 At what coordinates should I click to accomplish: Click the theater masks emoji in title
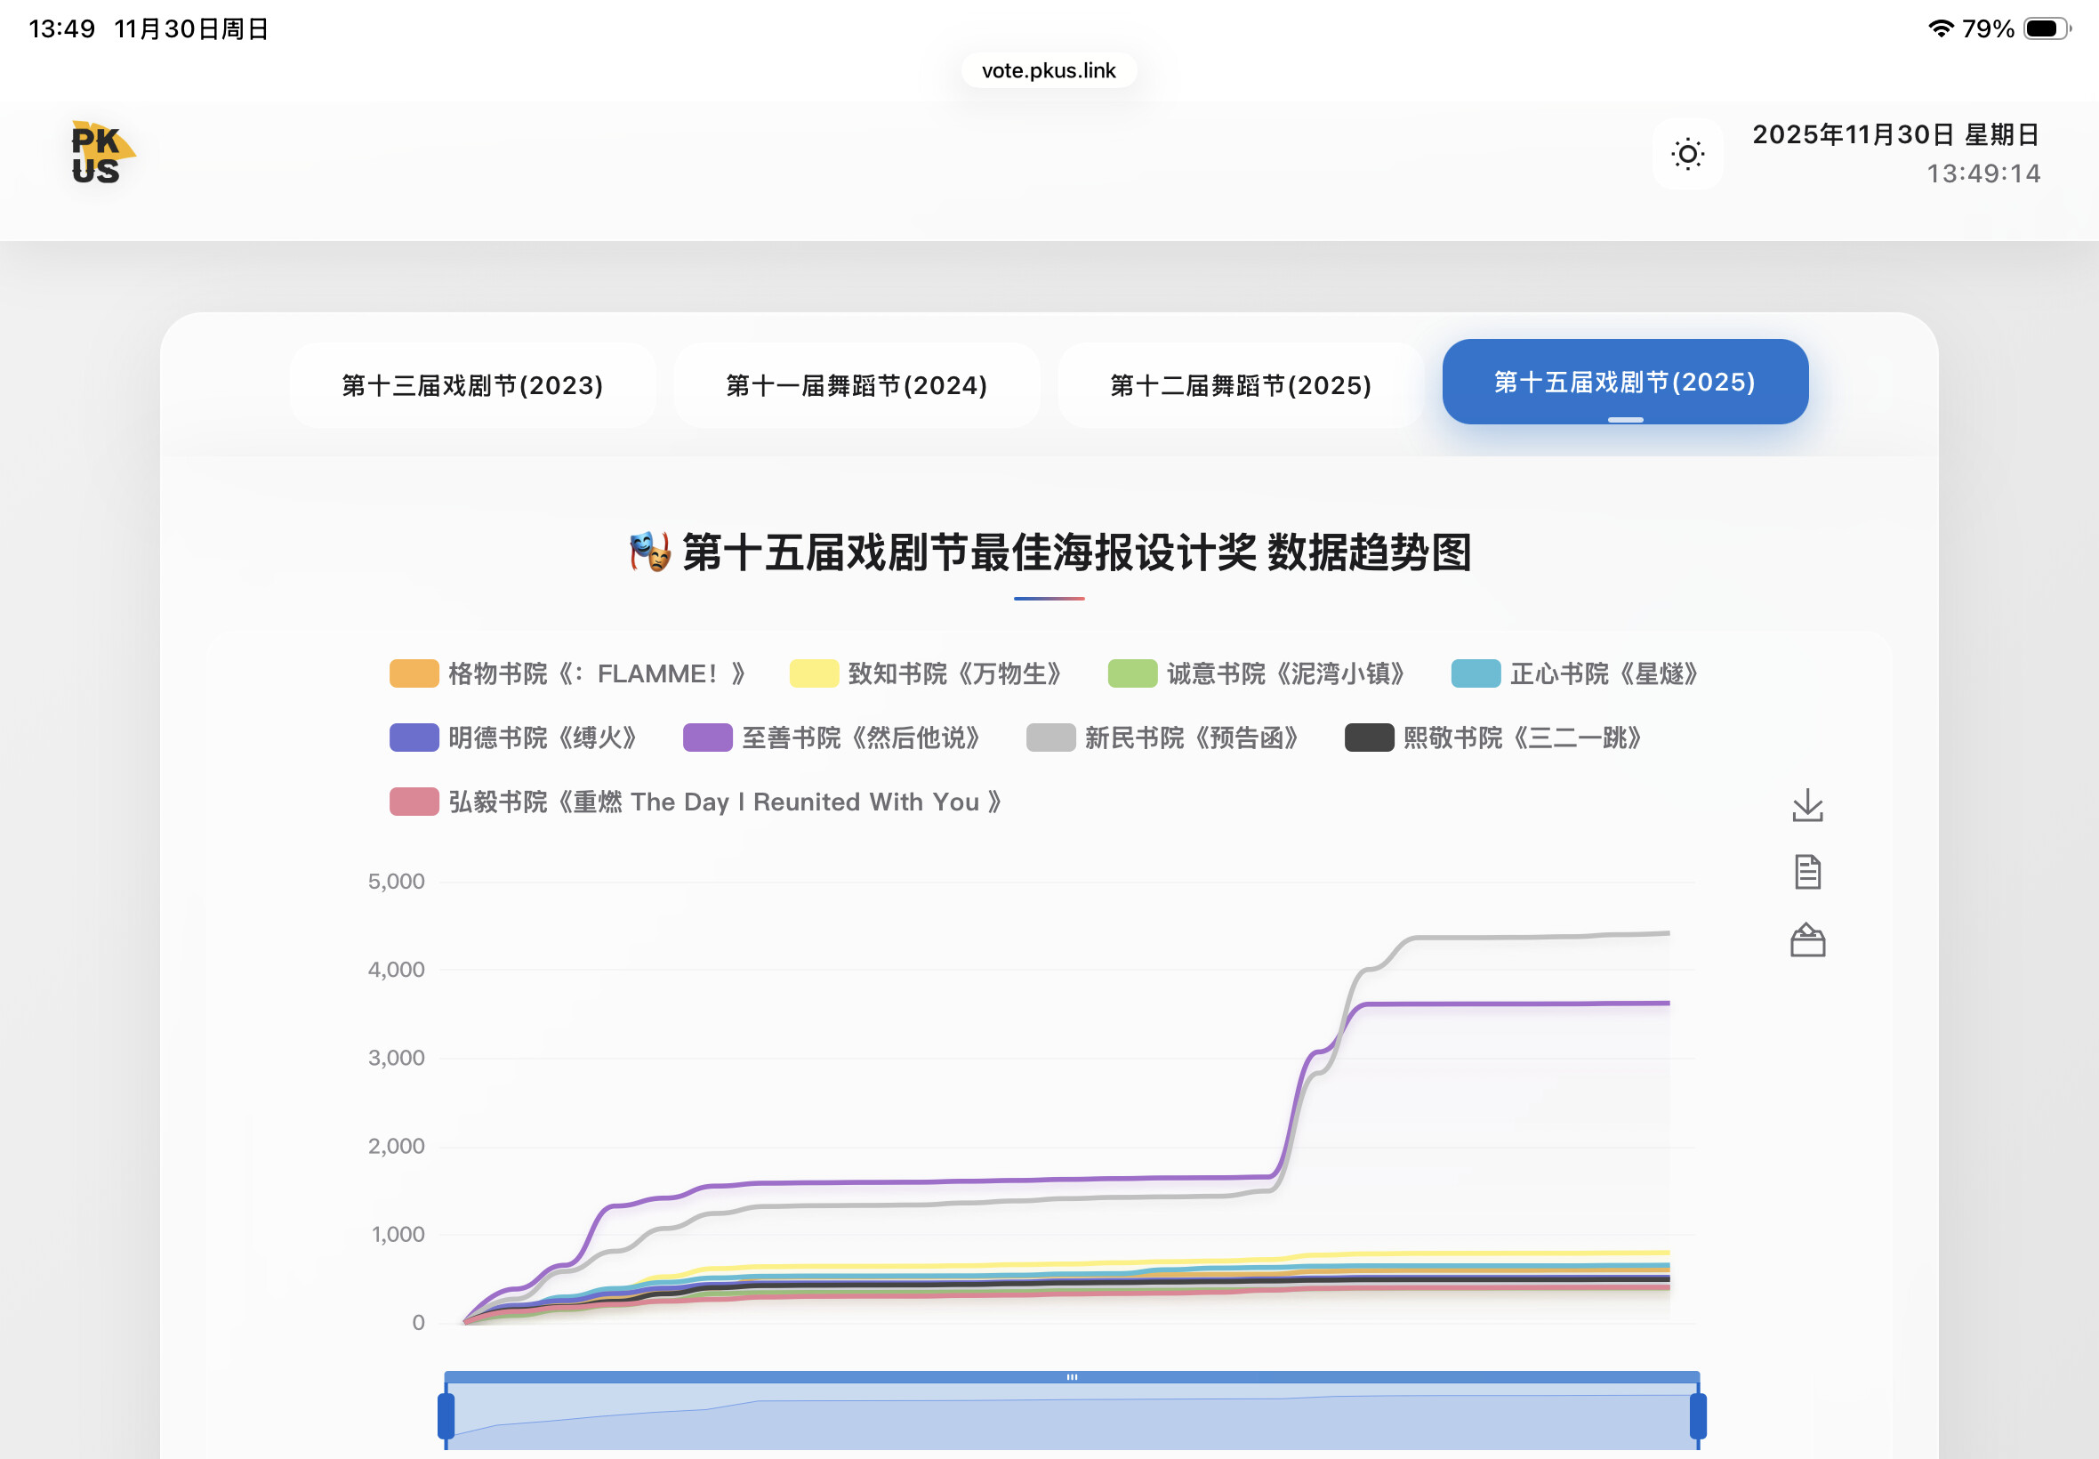pyautogui.click(x=650, y=552)
